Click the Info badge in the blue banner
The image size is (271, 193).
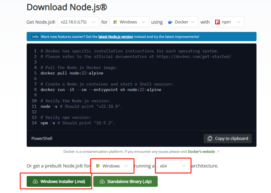[x=35, y=37]
